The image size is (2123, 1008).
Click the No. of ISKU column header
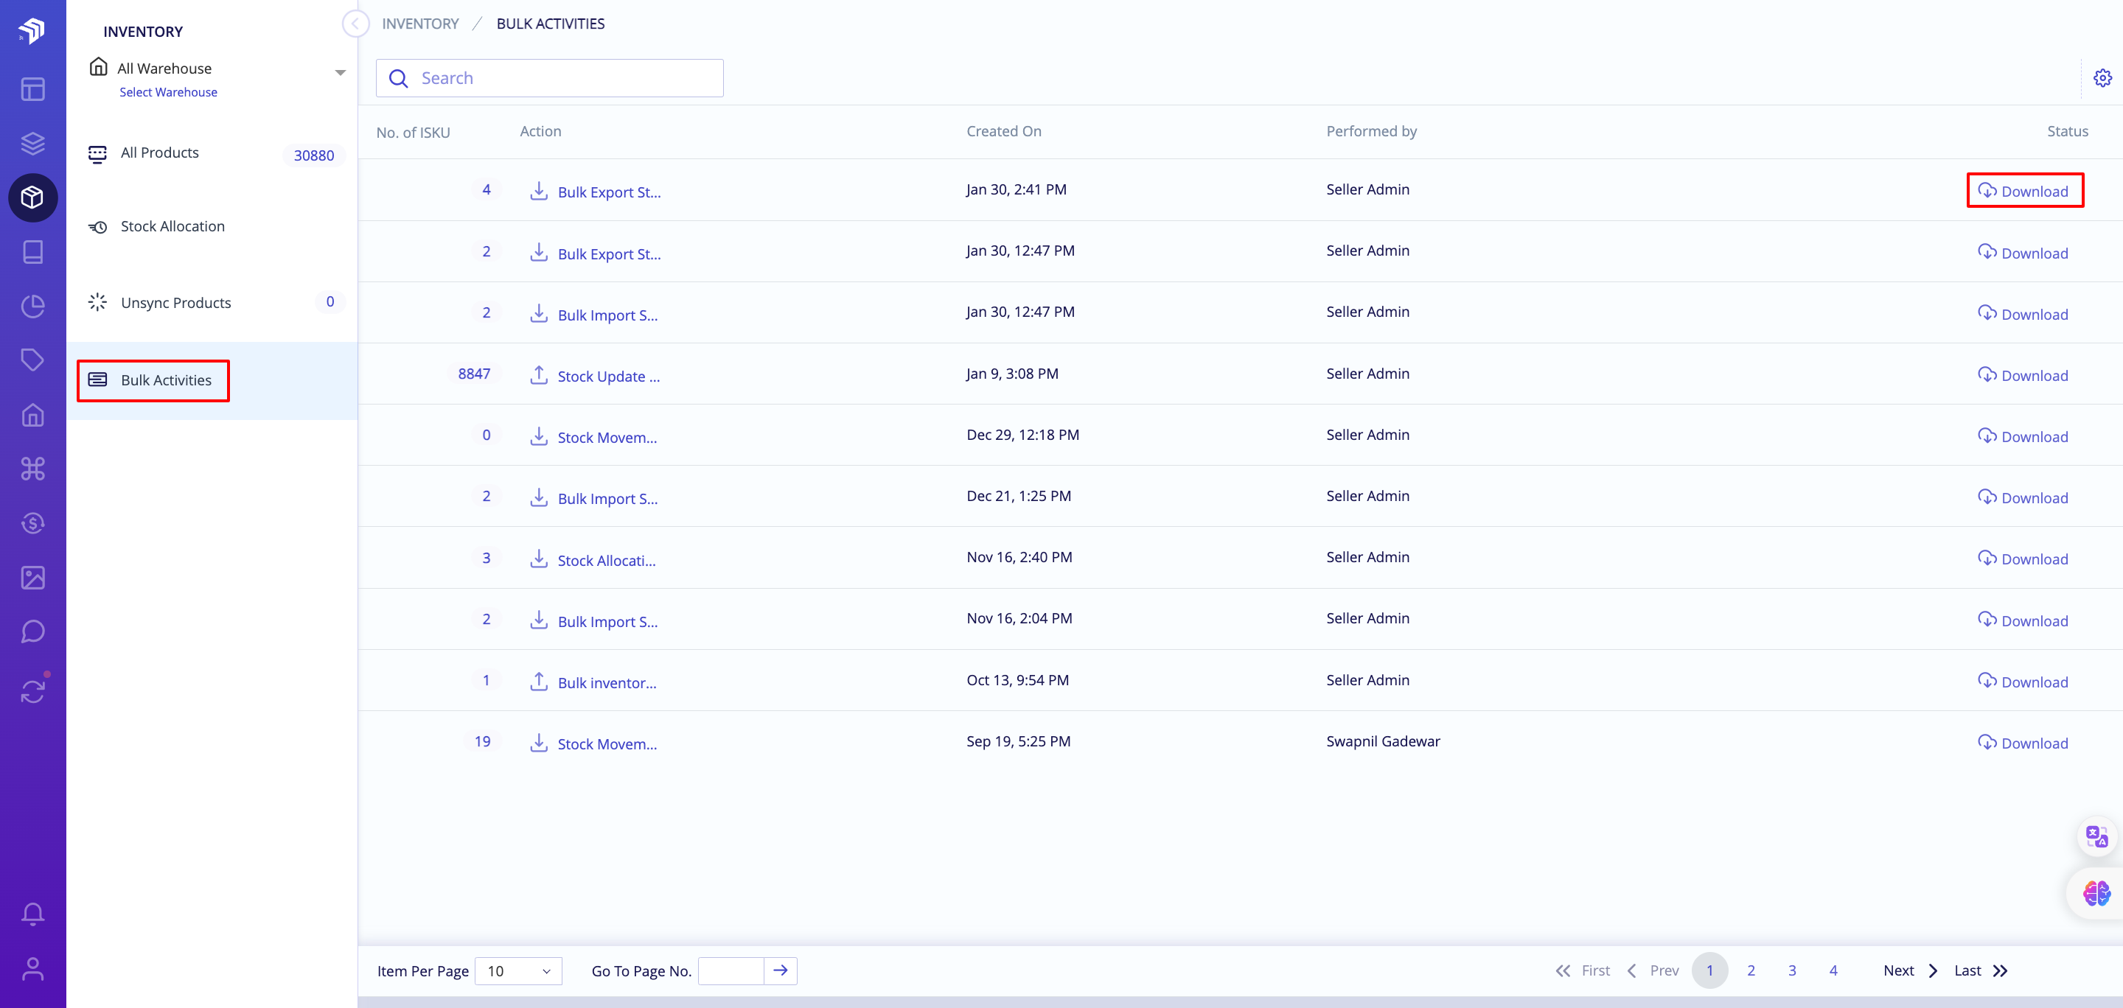pos(413,133)
